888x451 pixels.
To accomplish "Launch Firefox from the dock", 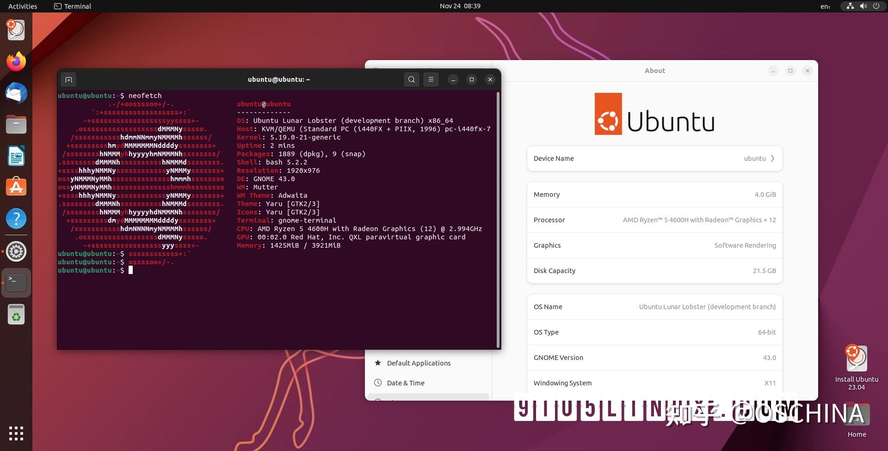I will coord(16,61).
